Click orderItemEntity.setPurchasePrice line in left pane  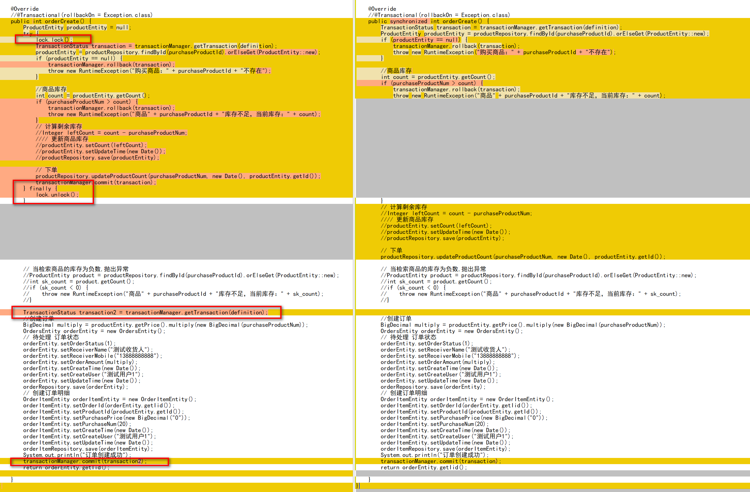point(107,418)
